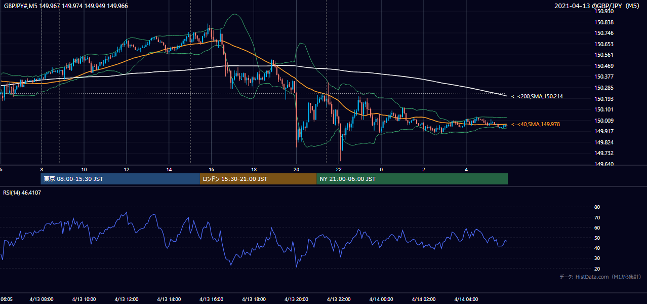Click price level 150.469 on the axis
Screen dimensions: 647x304
603,66
